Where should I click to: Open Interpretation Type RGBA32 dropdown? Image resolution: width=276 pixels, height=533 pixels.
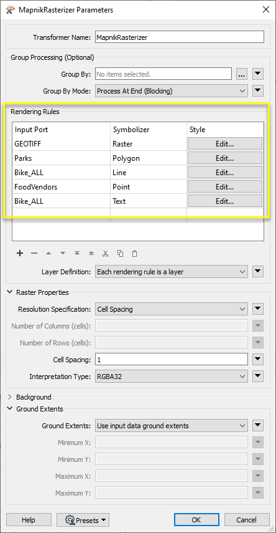(171, 377)
